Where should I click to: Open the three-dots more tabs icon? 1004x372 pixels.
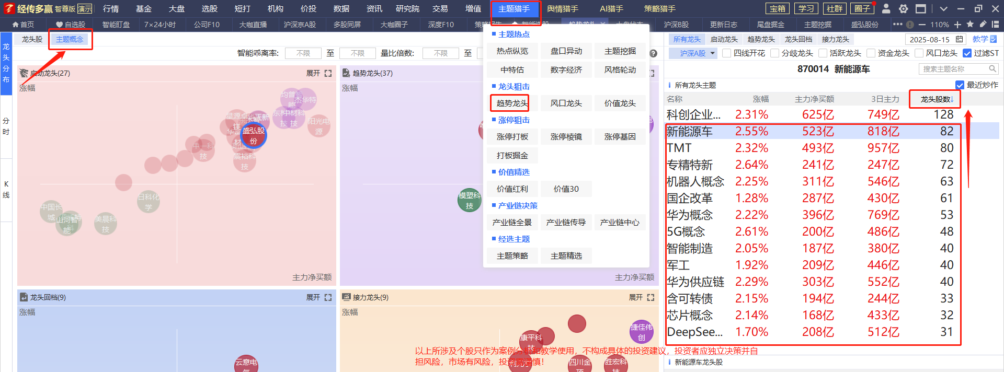pyautogui.click(x=897, y=24)
